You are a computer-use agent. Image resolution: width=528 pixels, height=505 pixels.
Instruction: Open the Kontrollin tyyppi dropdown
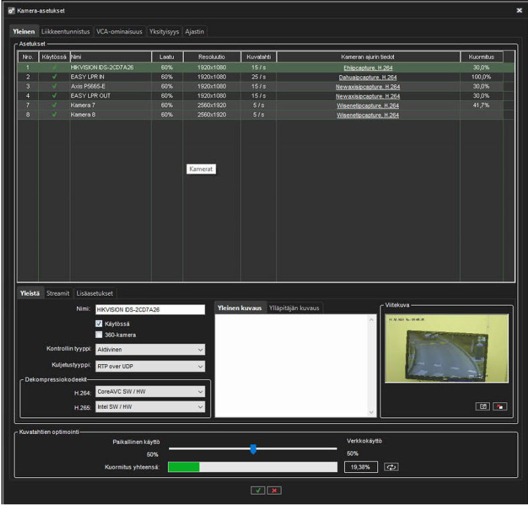(x=150, y=350)
